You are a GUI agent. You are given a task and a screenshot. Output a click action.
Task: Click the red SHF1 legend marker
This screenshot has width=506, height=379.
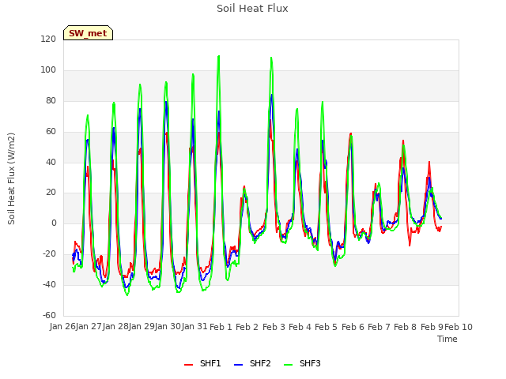pyautogui.click(x=188, y=365)
